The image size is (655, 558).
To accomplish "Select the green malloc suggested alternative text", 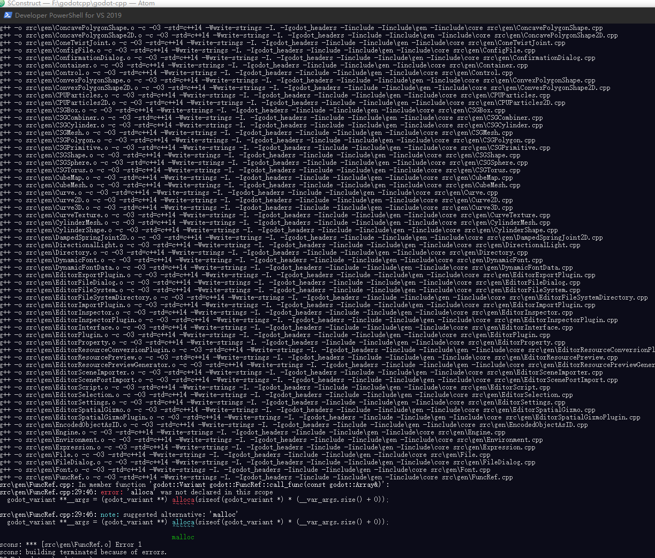I will (183, 537).
